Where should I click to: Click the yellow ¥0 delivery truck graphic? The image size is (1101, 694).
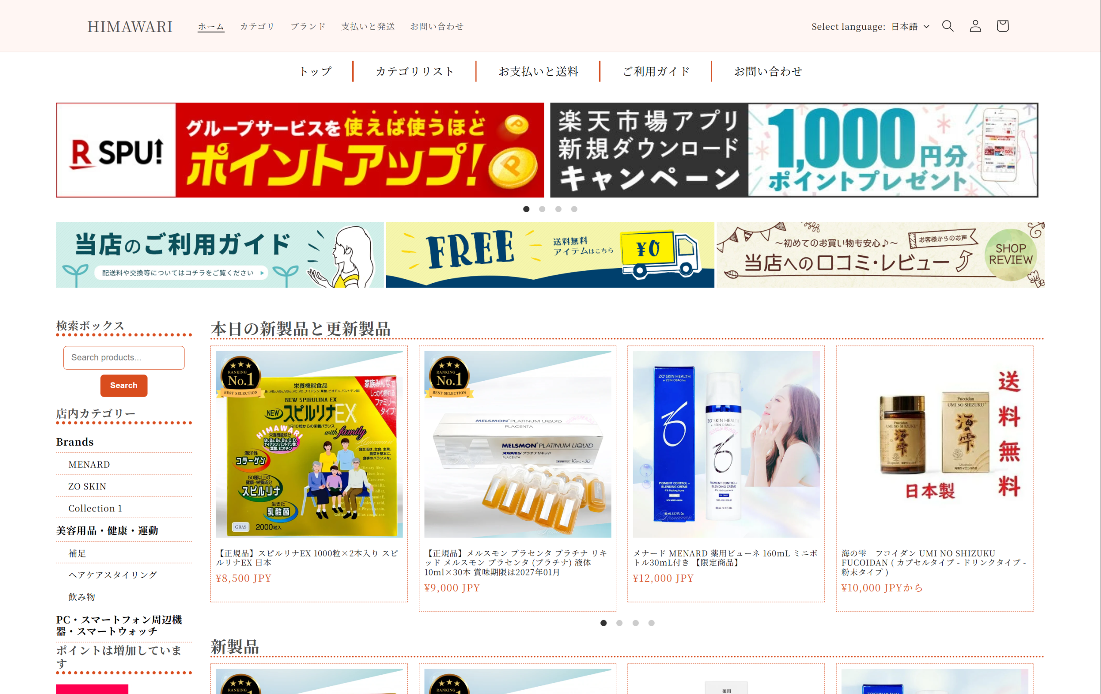(x=660, y=254)
